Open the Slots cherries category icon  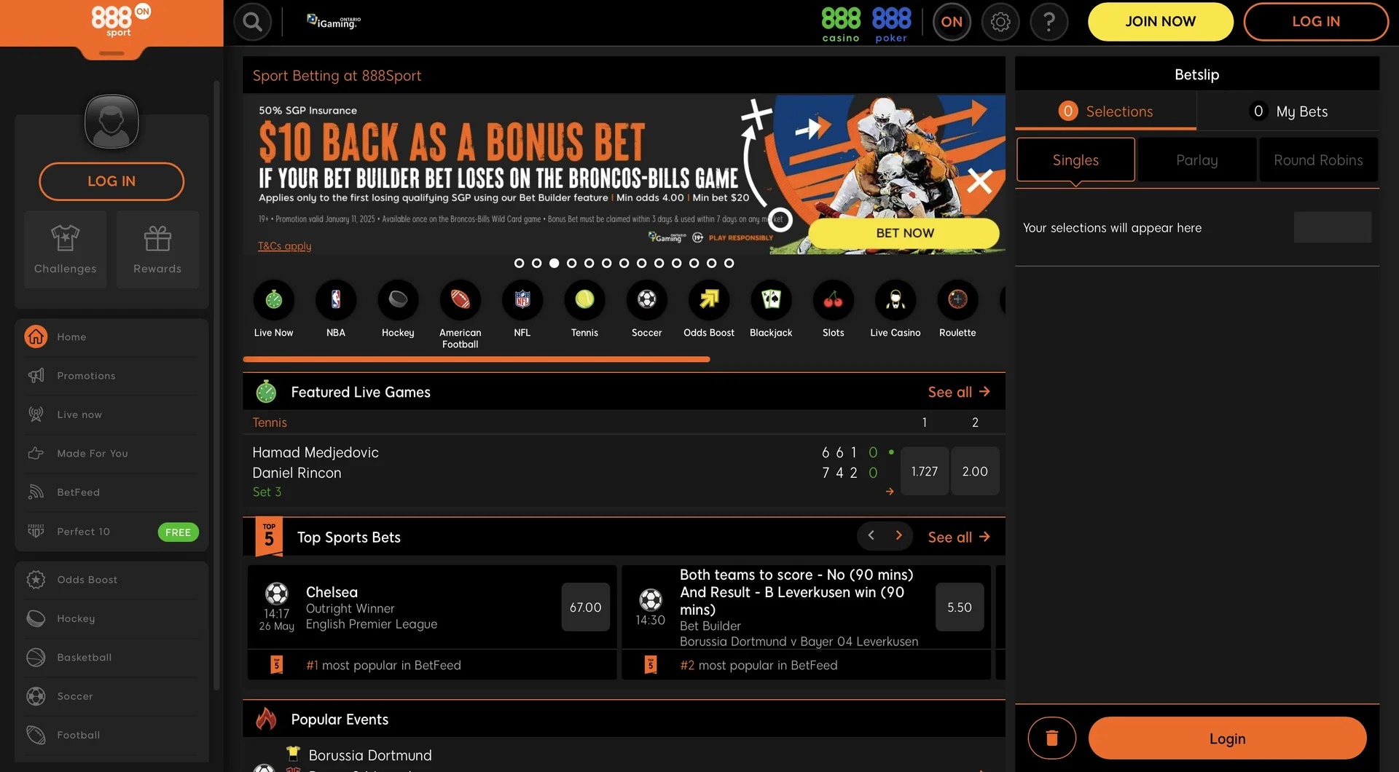click(x=833, y=299)
